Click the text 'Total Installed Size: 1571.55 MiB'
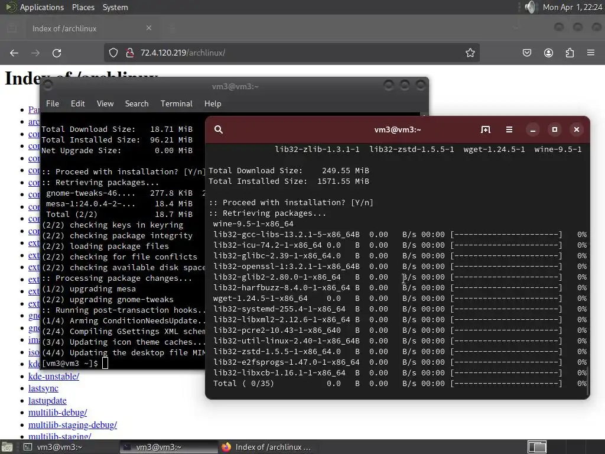 click(x=288, y=181)
